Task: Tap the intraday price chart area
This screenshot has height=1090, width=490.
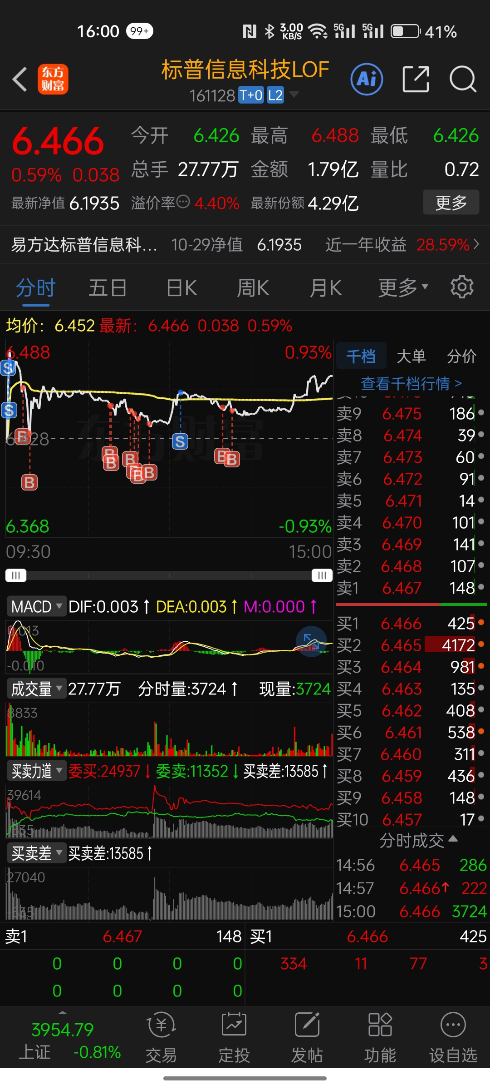Action: pyautogui.click(x=169, y=438)
